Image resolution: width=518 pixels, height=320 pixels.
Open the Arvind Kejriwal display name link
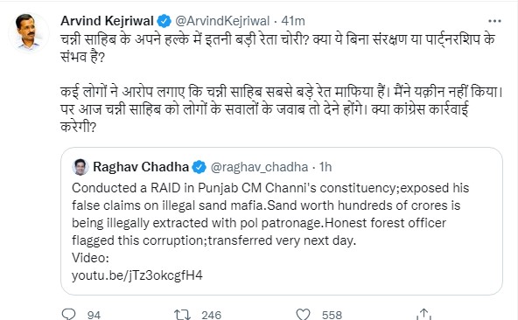[x=107, y=21]
